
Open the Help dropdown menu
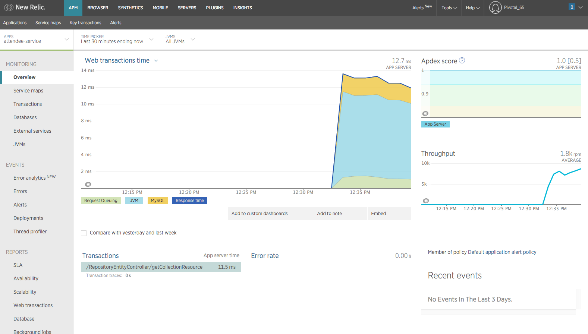(472, 8)
